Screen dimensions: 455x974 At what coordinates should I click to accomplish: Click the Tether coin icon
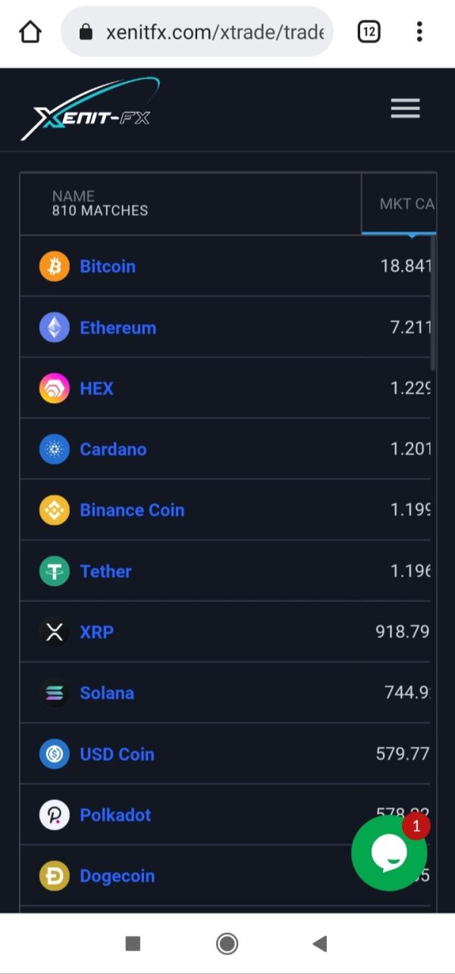click(x=55, y=572)
